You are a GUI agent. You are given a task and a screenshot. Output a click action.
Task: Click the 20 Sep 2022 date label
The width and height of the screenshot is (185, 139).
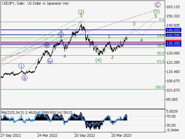(85, 135)
